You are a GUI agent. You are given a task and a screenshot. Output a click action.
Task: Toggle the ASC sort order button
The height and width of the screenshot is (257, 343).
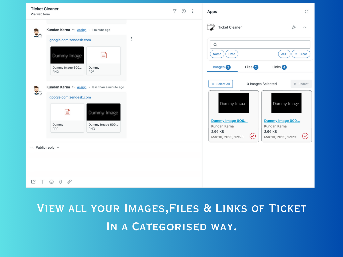point(284,54)
